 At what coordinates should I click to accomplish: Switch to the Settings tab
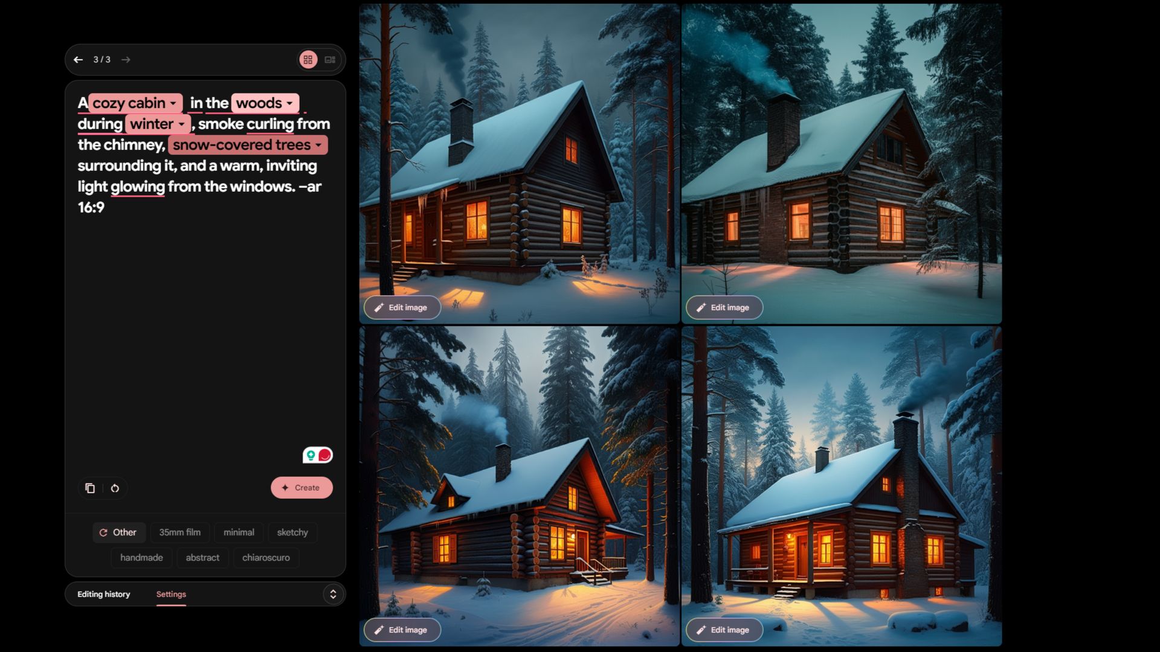(170, 594)
